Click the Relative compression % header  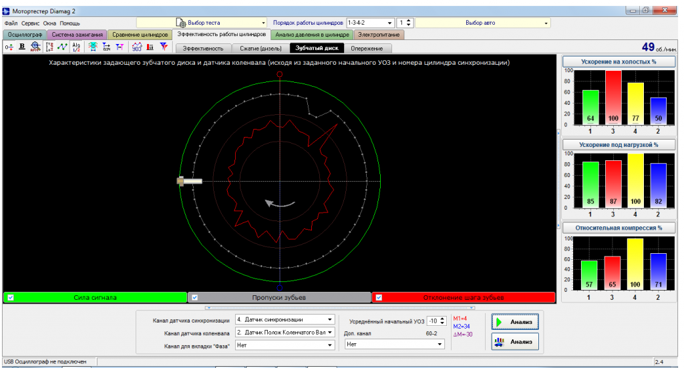pyautogui.click(x=619, y=228)
